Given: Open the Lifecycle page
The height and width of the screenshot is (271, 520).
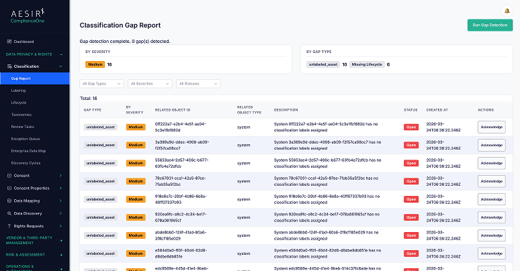Looking at the screenshot, I should click(x=19, y=103).
